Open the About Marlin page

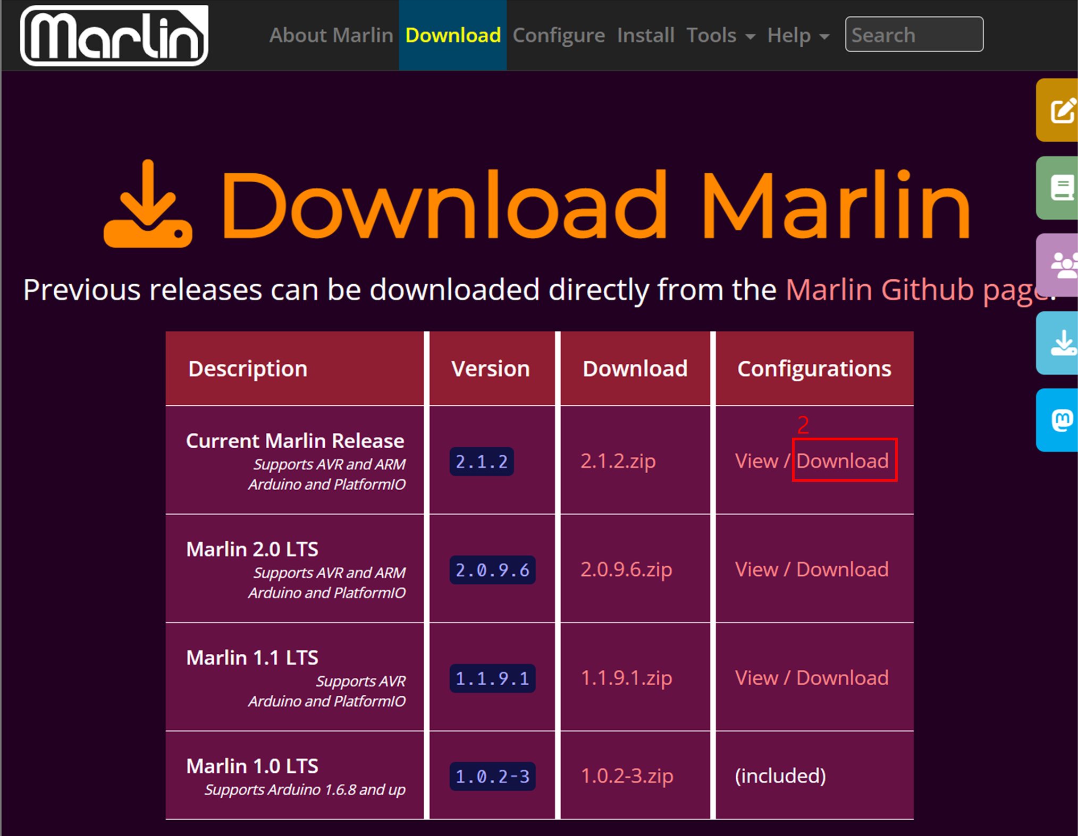coord(331,35)
